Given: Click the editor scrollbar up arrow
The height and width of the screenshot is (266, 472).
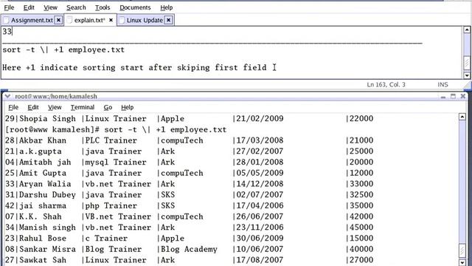Looking at the screenshot, I should [x=467, y=30].
